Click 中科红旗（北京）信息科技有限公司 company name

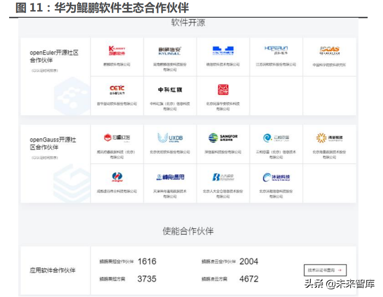tap(170, 107)
